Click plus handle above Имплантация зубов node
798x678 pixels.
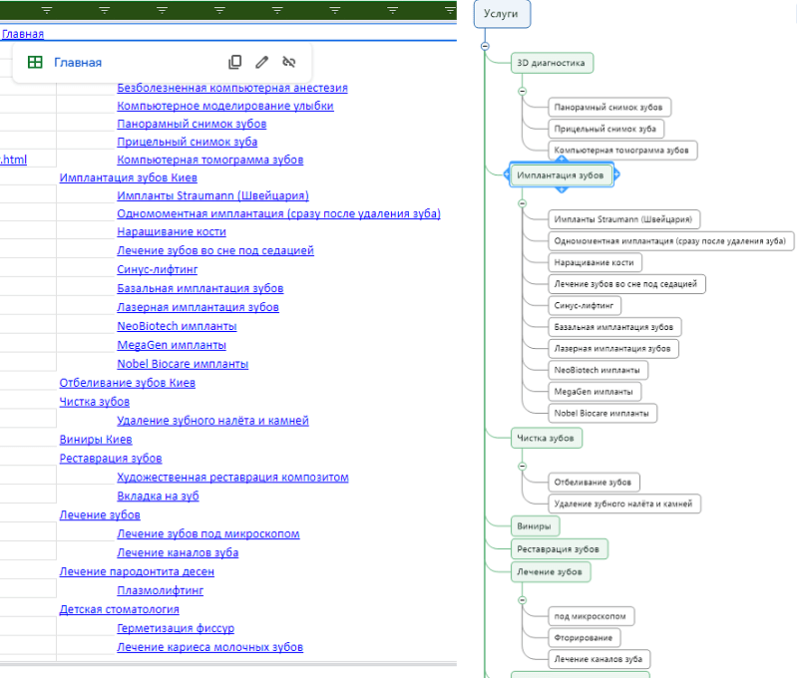(562, 161)
